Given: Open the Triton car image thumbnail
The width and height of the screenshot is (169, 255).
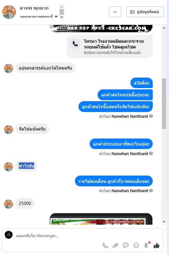Looking at the screenshot, I should point(101,219).
